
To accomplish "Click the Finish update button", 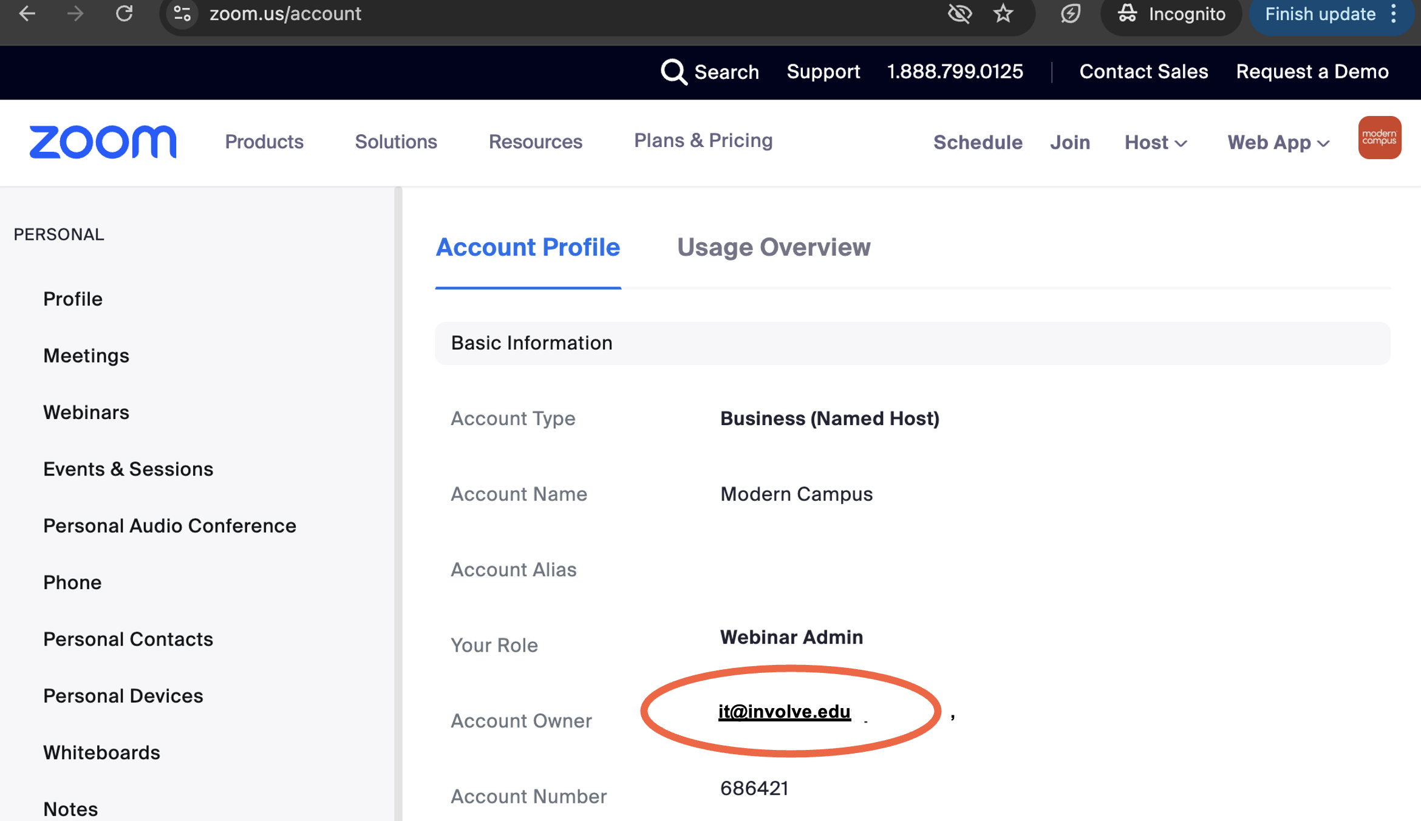I will (x=1320, y=14).
